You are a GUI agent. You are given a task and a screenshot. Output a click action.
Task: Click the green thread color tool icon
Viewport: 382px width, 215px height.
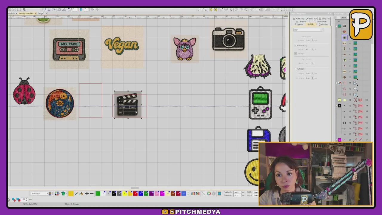[x=63, y=193]
